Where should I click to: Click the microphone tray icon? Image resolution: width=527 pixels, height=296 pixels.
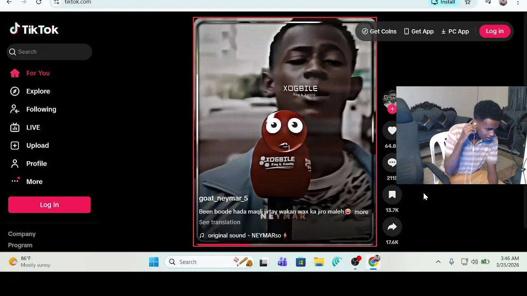point(452,262)
